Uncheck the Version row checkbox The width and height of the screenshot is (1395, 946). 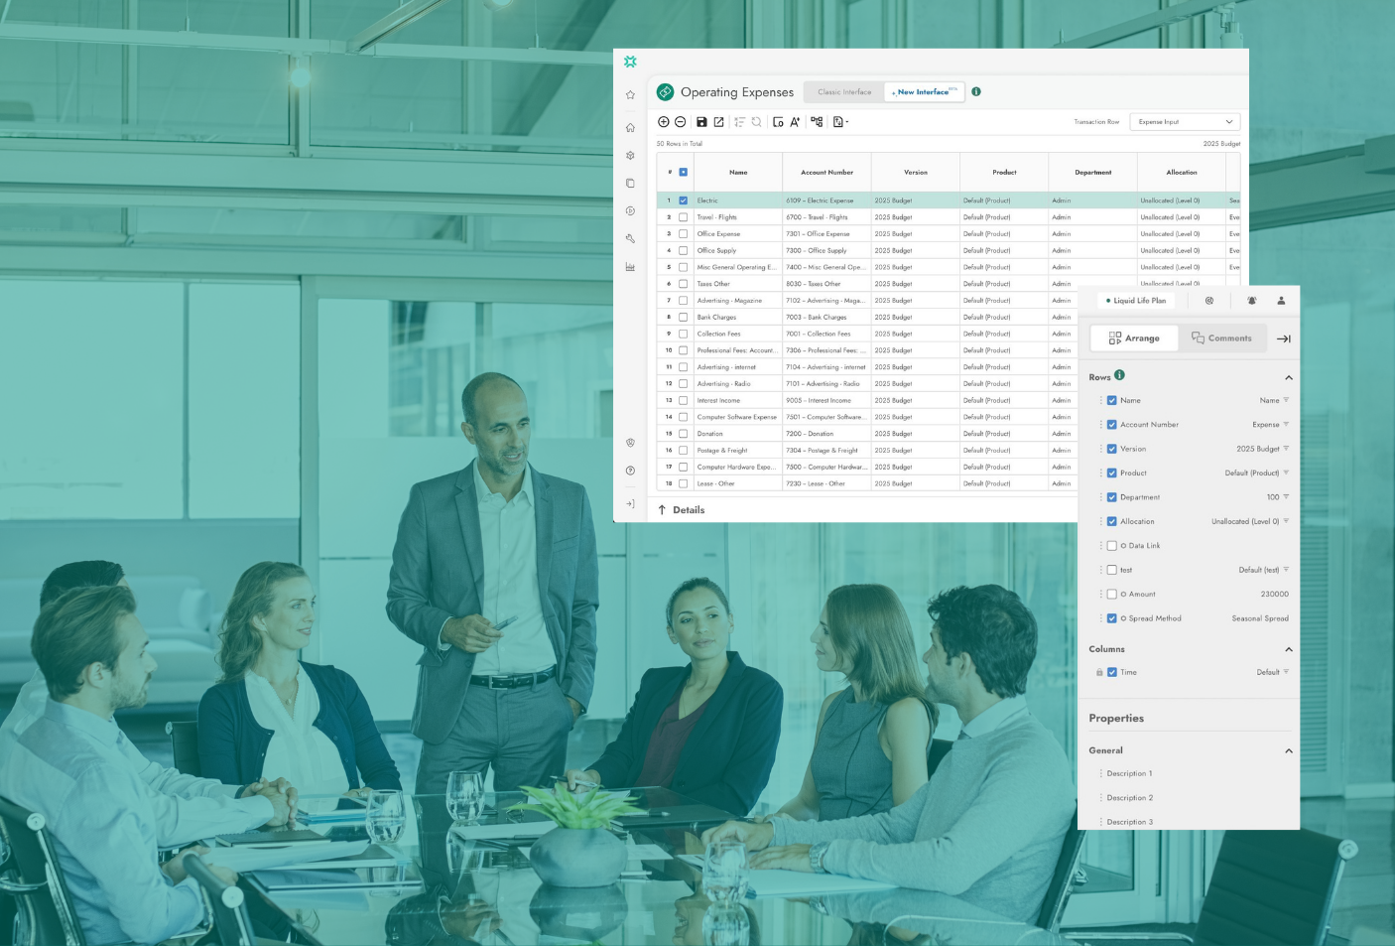pos(1111,448)
